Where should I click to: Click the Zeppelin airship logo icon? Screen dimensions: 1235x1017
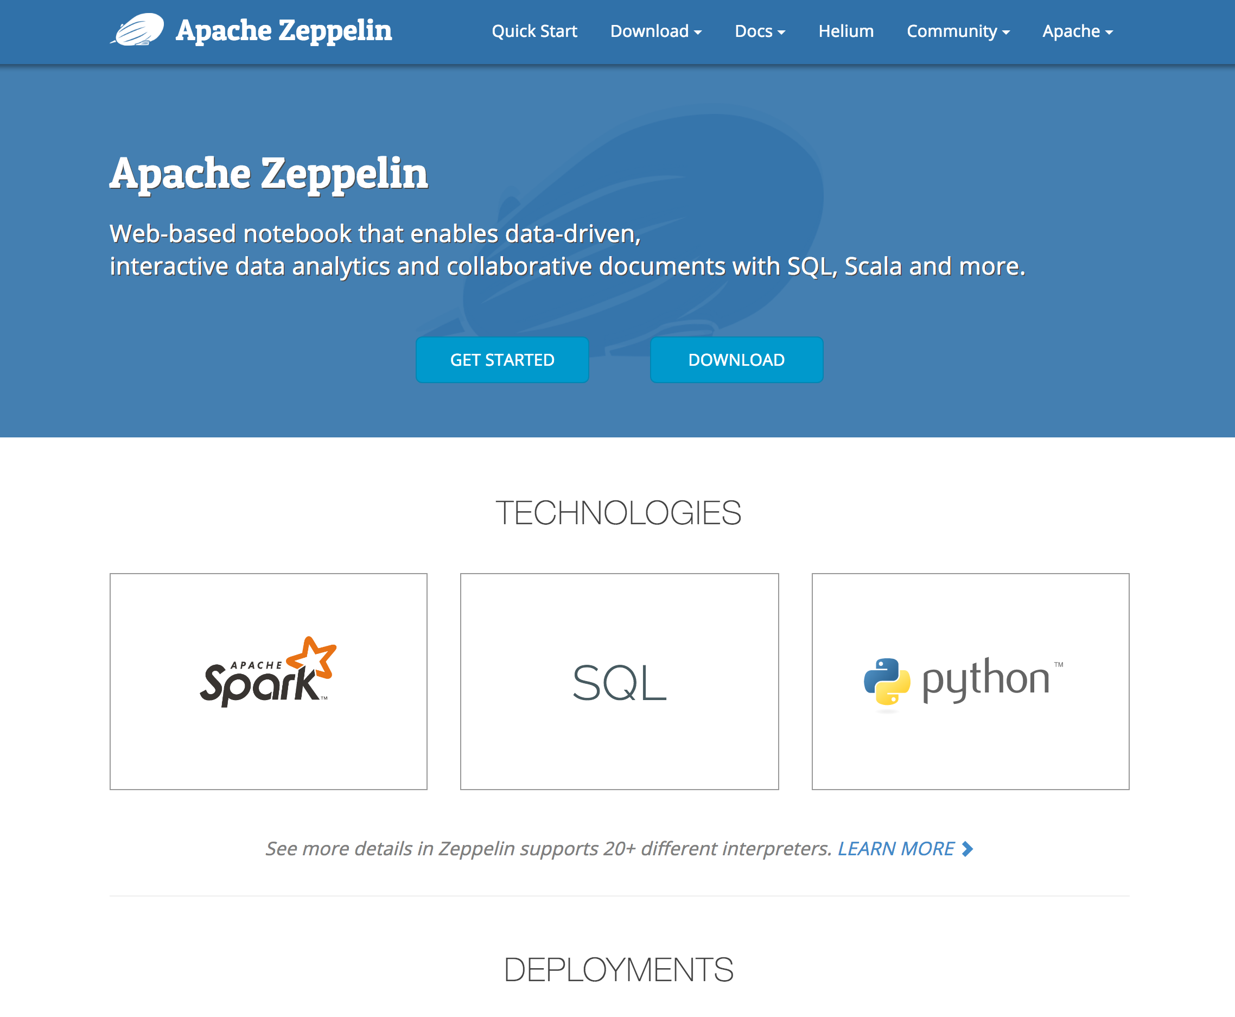tap(137, 29)
